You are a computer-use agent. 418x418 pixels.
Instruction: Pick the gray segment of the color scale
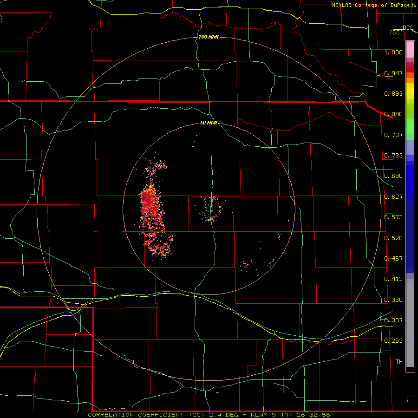point(410,323)
